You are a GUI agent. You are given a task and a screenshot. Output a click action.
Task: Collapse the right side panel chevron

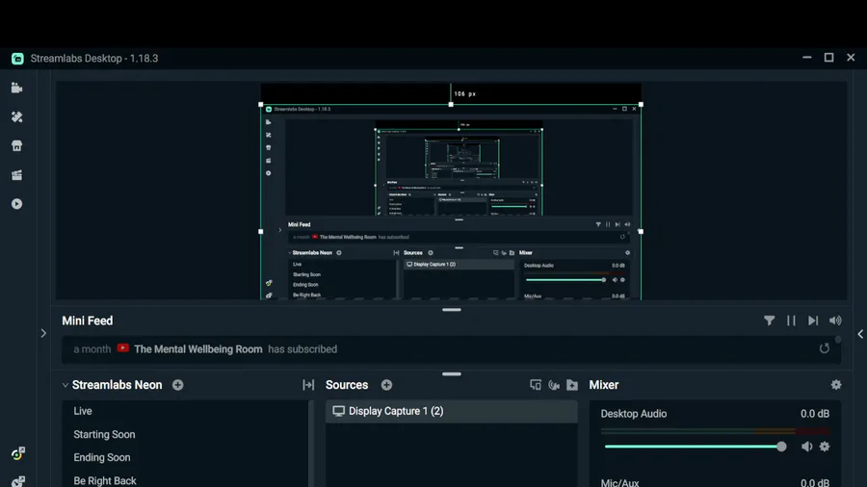[860, 334]
